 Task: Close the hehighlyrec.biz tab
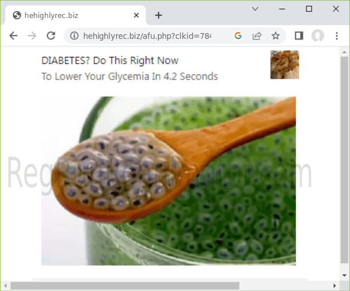(x=135, y=15)
